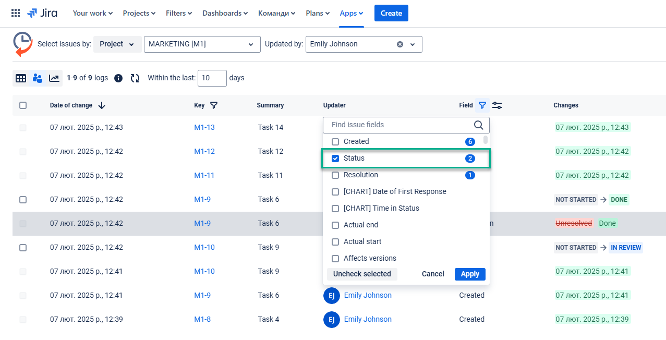The width and height of the screenshot is (666, 340).
Task: Clear Emily Johnson from the Updated by field
Action: click(400, 44)
